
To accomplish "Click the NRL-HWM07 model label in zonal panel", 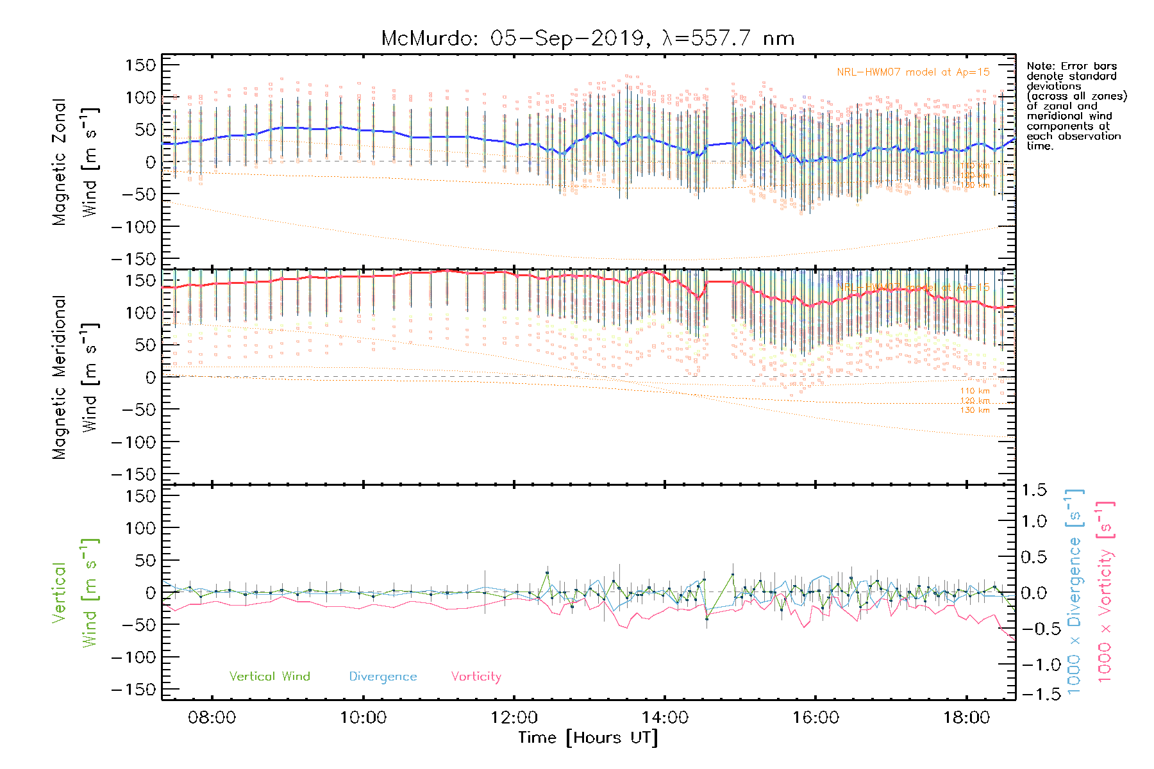I will tap(913, 72).
